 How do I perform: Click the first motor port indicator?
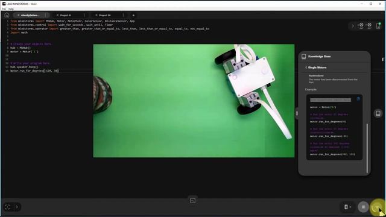[361, 25]
